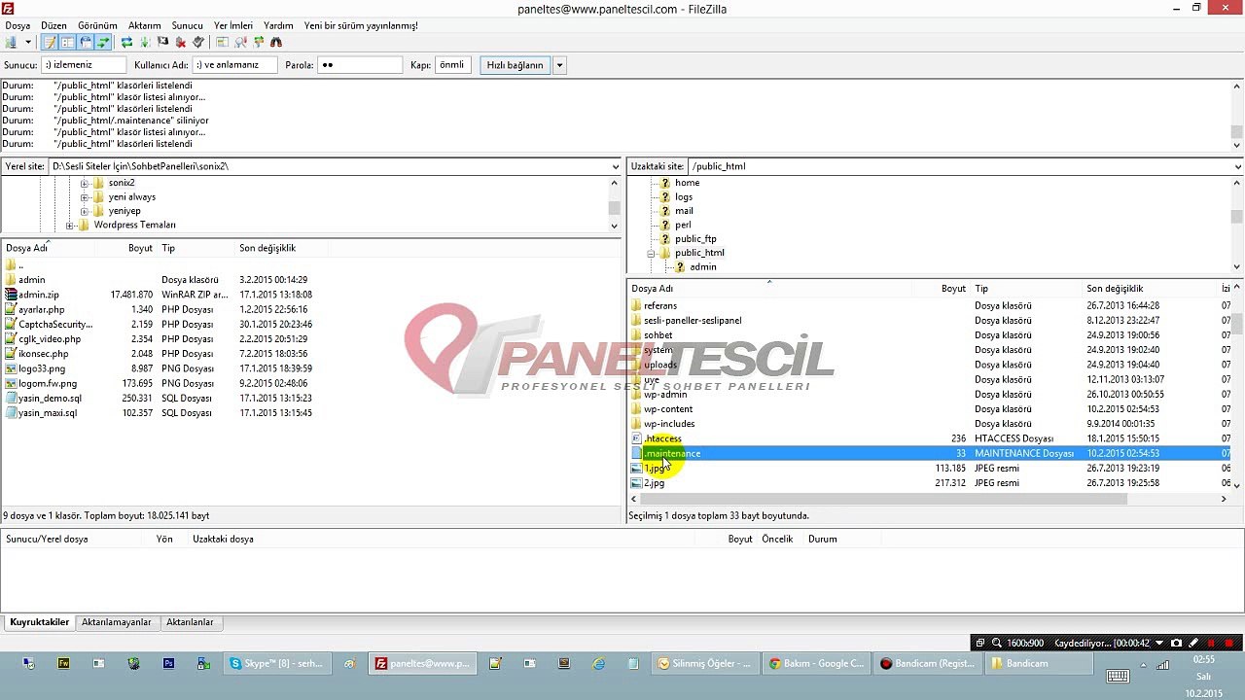Open the Site Manager icon
The width and height of the screenshot is (1245, 700).
12,42
